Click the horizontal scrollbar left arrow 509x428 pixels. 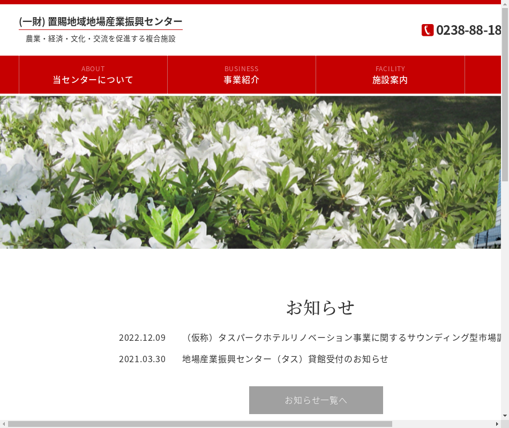[x=4, y=424]
